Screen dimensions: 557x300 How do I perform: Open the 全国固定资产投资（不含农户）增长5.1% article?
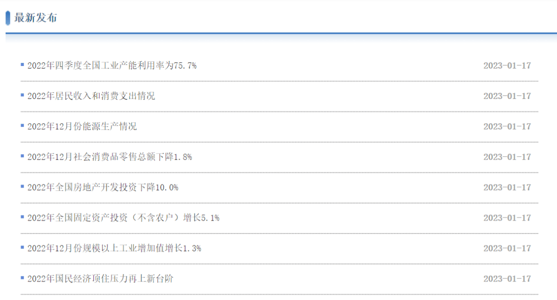[x=123, y=218]
